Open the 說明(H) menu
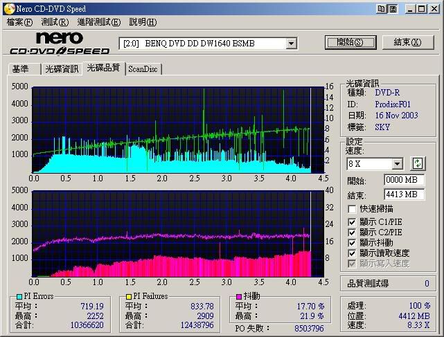Screen dimensions: 444x337 click(x=143, y=22)
